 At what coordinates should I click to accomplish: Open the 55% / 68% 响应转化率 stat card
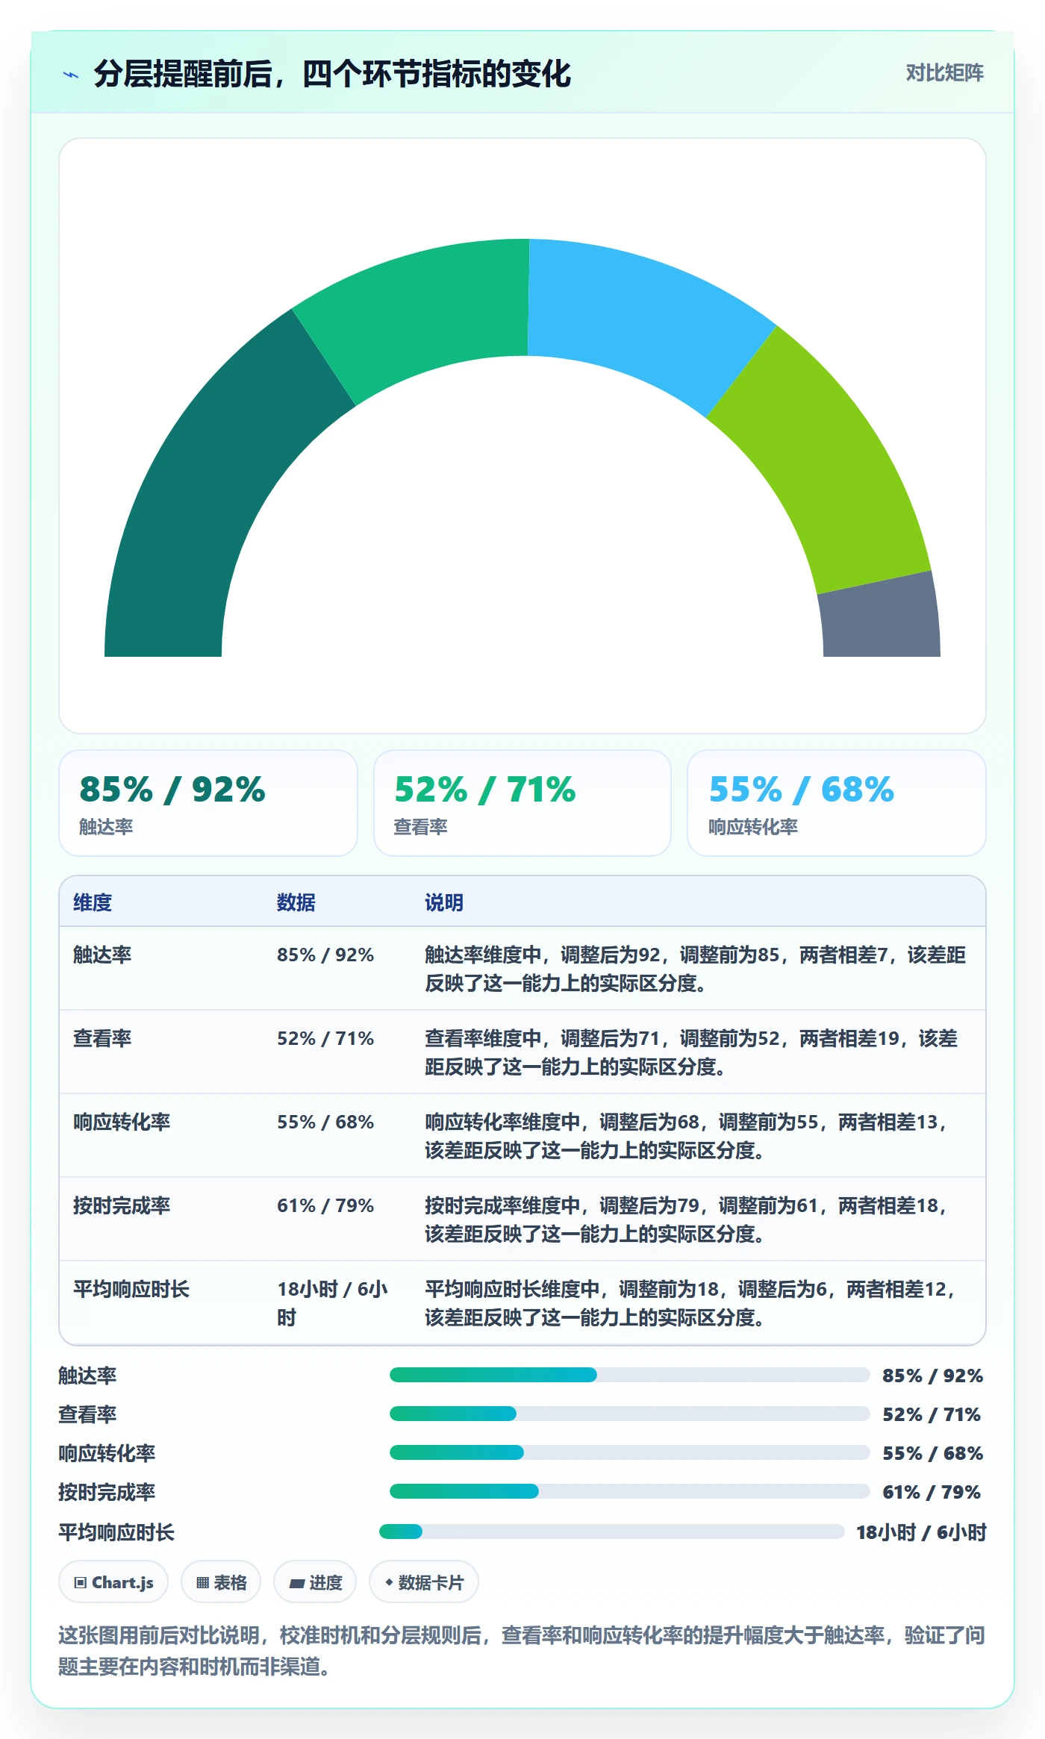837,803
